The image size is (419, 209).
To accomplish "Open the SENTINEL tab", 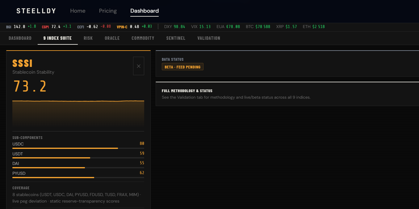I will [176, 38].
